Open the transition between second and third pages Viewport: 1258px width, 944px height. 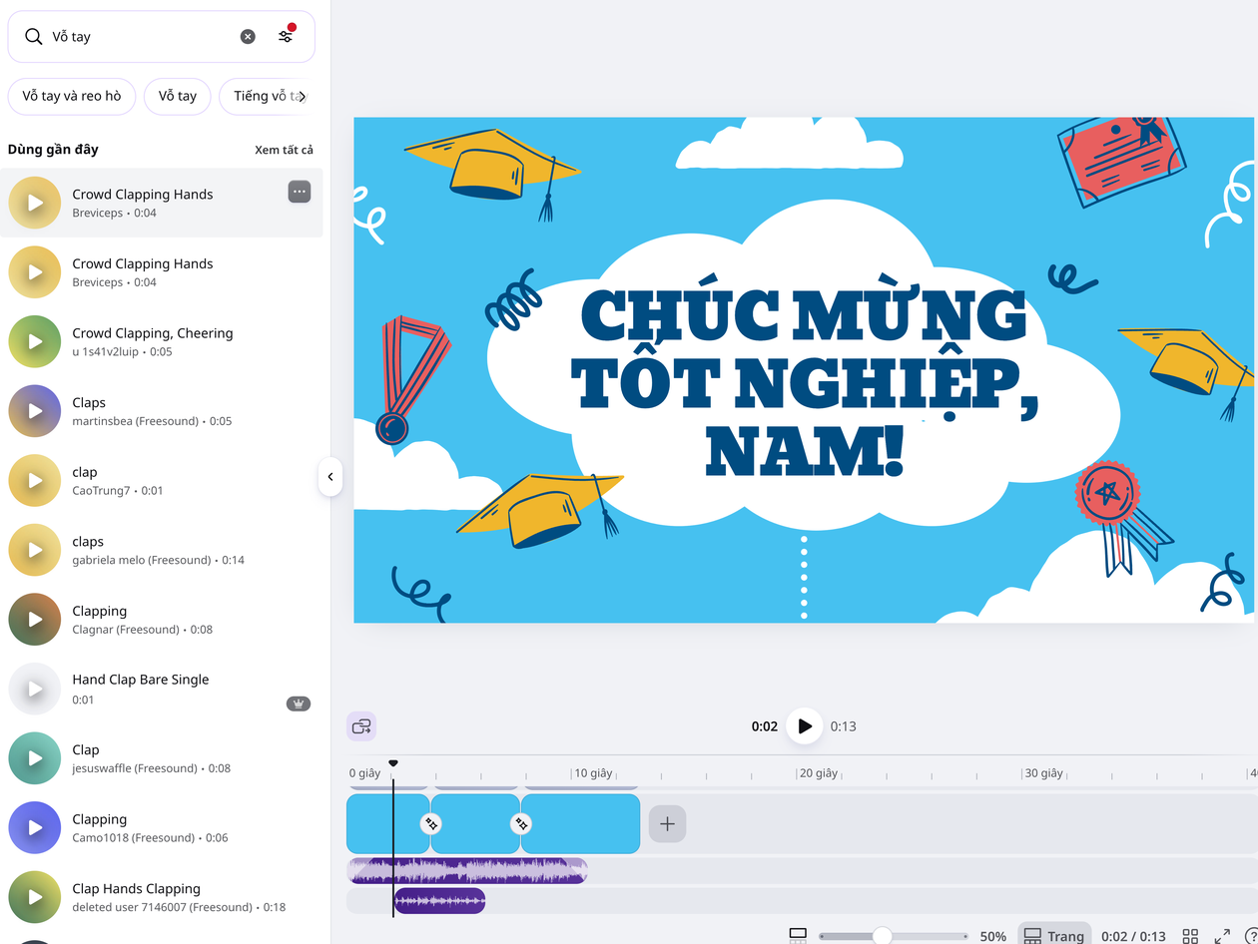click(x=520, y=824)
